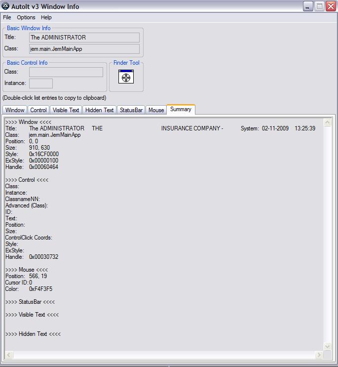This screenshot has height=367, width=338.
Task: Switch to the Window tab
Action: pyautogui.click(x=15, y=110)
